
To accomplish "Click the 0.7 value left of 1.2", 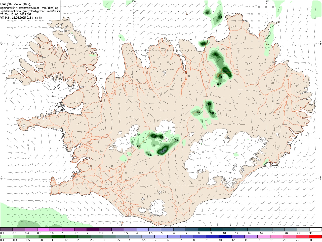I will [198, 112].
